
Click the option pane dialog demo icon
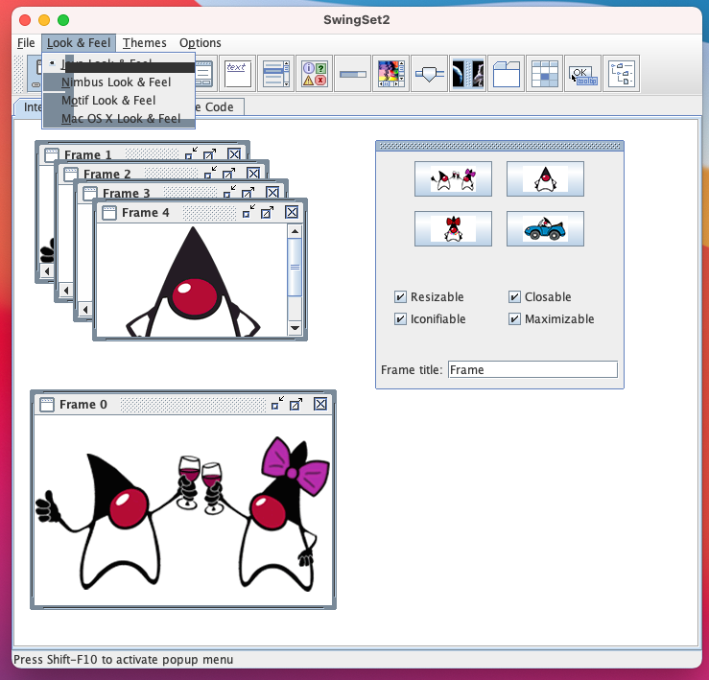[316, 73]
